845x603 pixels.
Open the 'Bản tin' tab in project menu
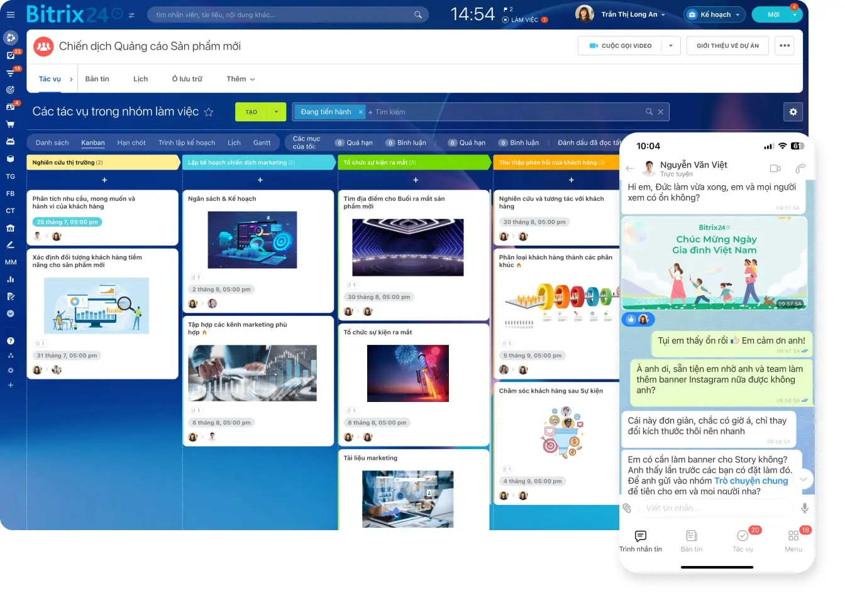pos(97,79)
